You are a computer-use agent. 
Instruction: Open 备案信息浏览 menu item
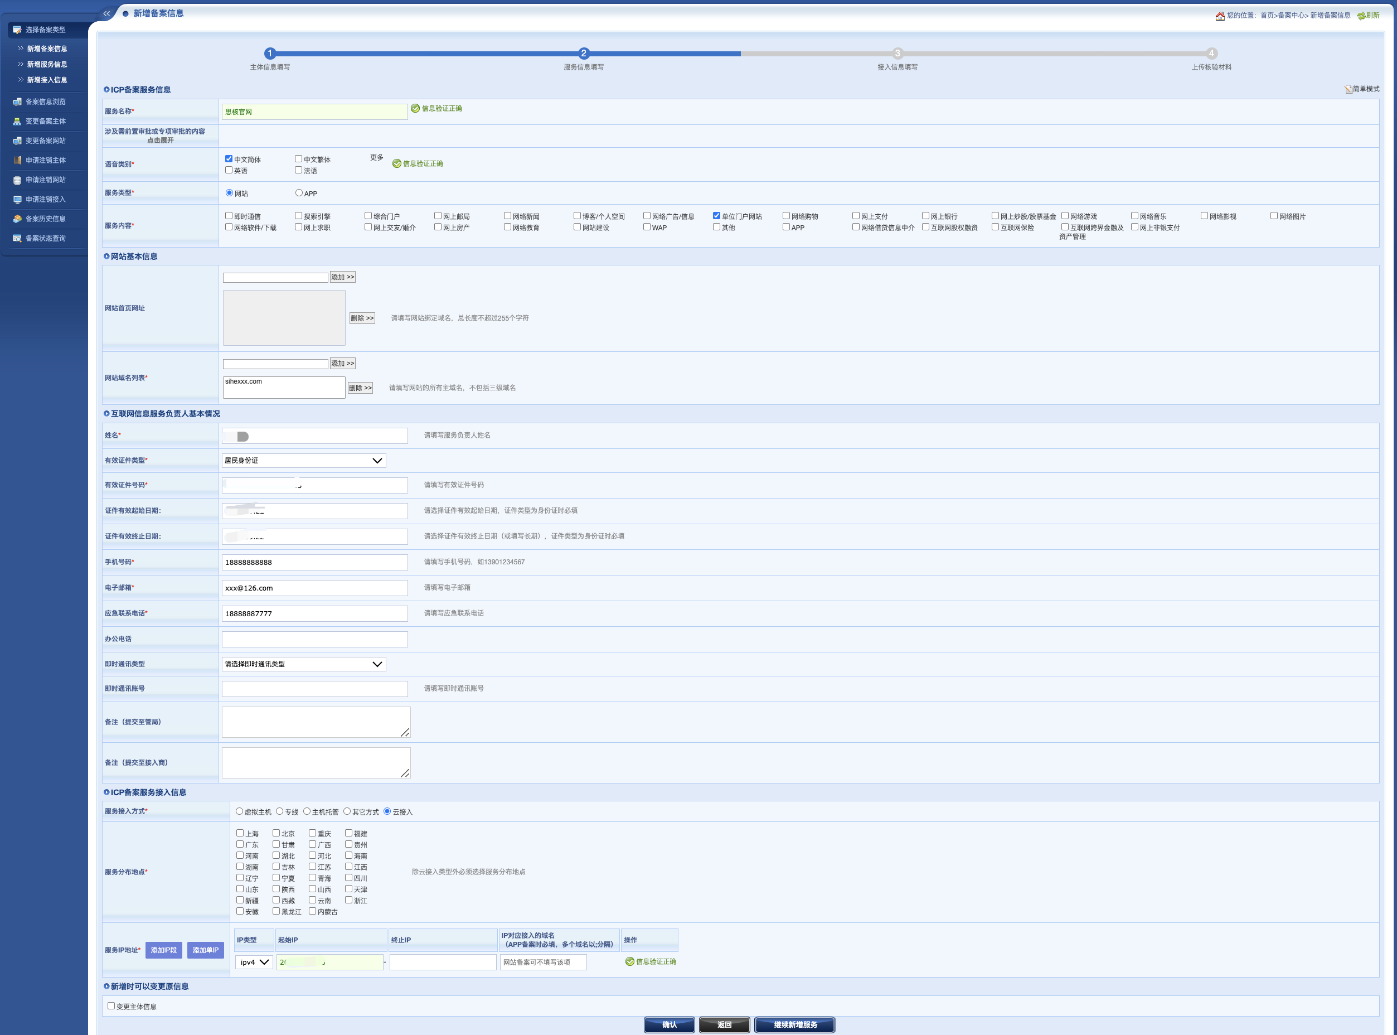point(46,101)
